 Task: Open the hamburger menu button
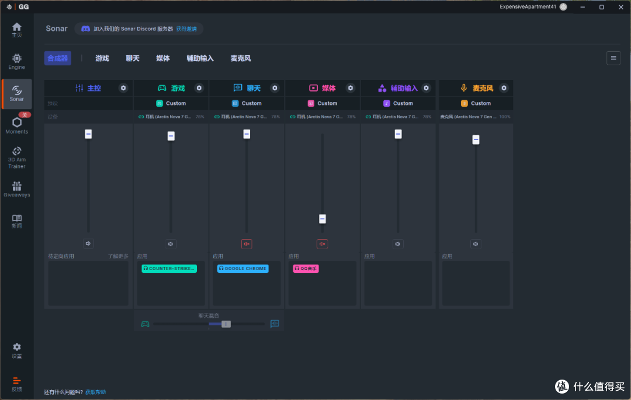(x=613, y=58)
